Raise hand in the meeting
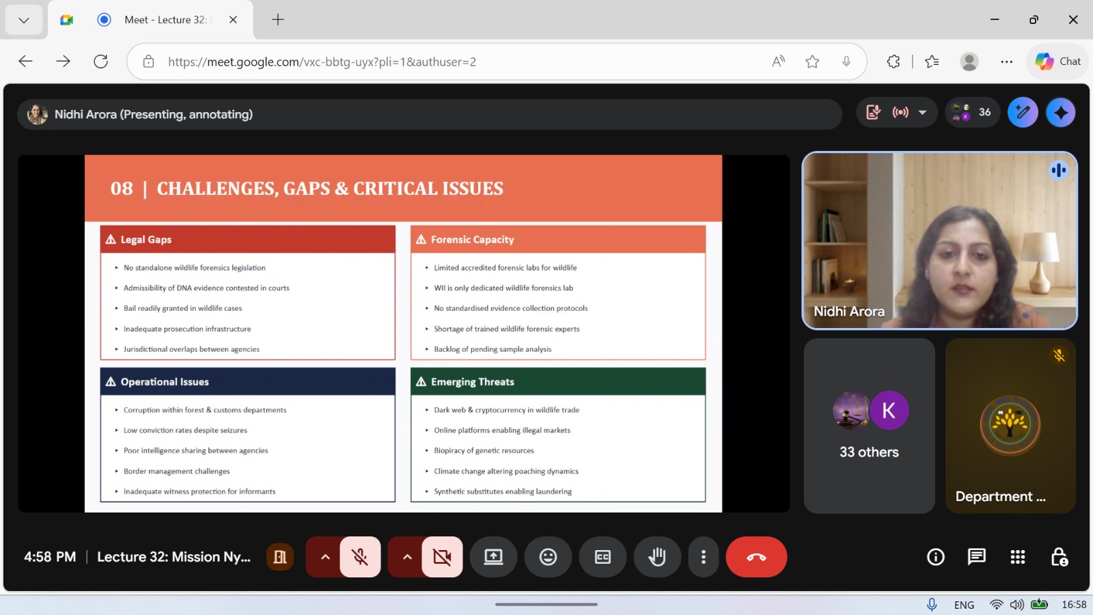This screenshot has height=615, width=1093. tap(657, 557)
